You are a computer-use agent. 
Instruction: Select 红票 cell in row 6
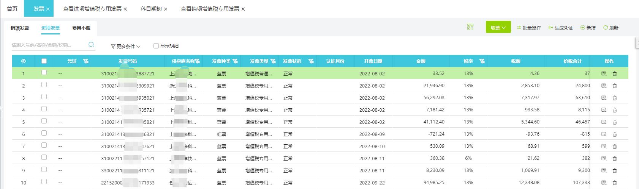click(x=221, y=134)
